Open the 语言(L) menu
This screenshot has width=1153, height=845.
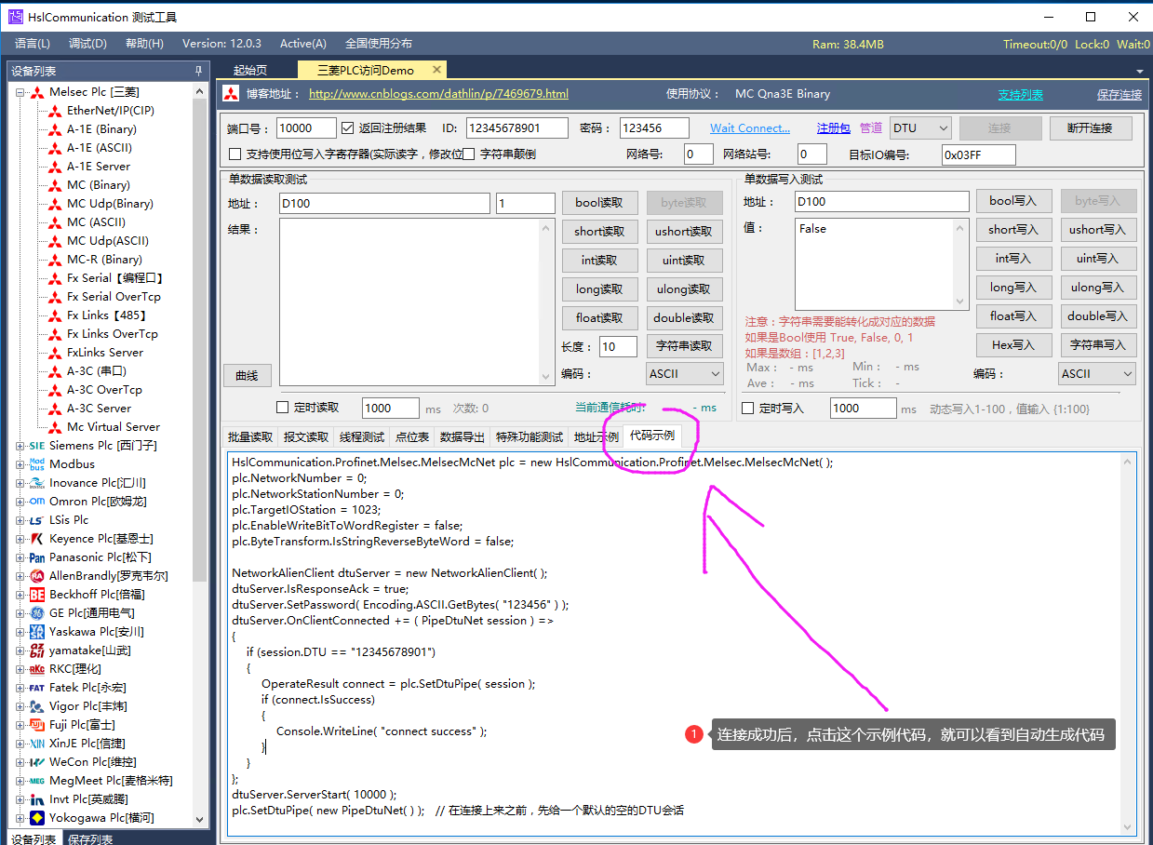(33, 44)
